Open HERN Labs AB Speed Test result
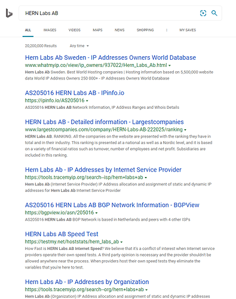This screenshot has height=299, width=236. click(62, 234)
